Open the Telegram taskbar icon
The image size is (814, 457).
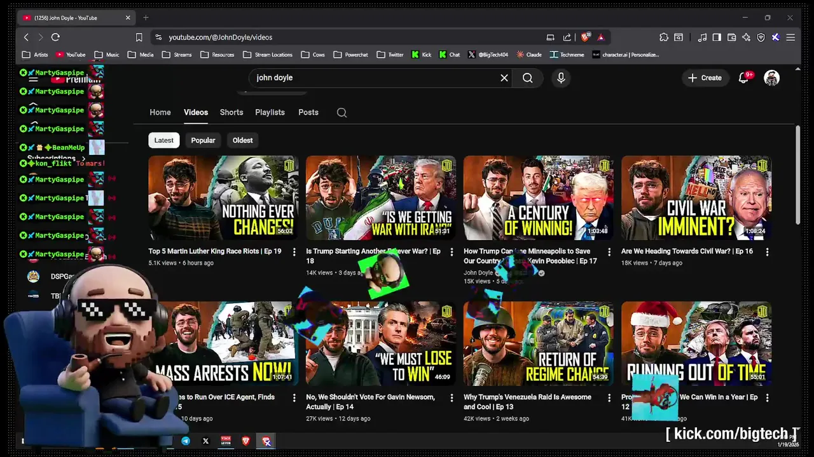(186, 440)
